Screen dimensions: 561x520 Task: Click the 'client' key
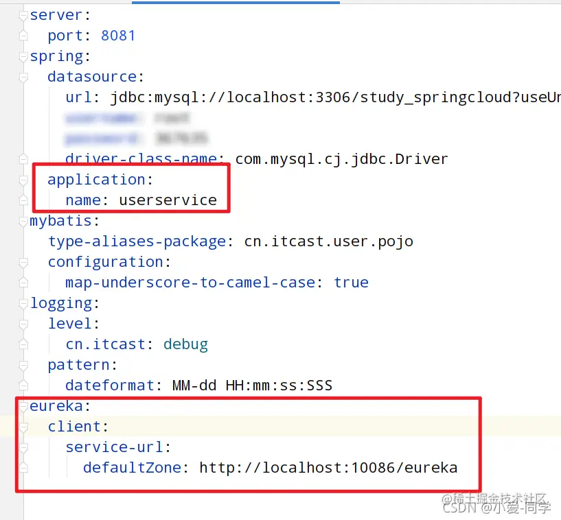(x=74, y=427)
